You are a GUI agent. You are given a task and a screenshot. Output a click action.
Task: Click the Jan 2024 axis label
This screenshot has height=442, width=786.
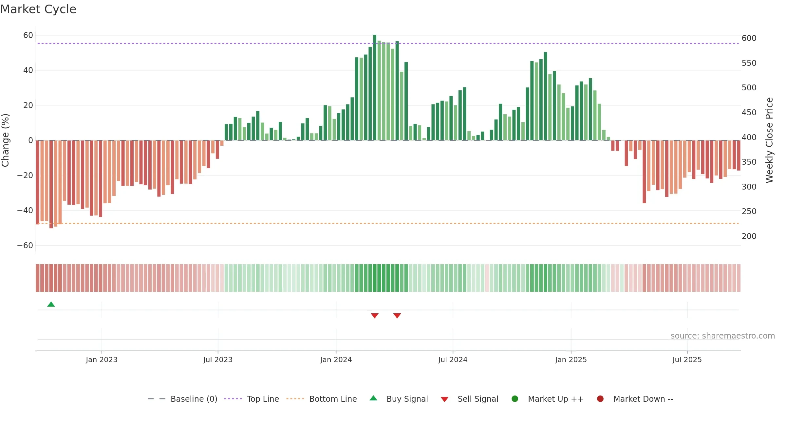(x=336, y=360)
